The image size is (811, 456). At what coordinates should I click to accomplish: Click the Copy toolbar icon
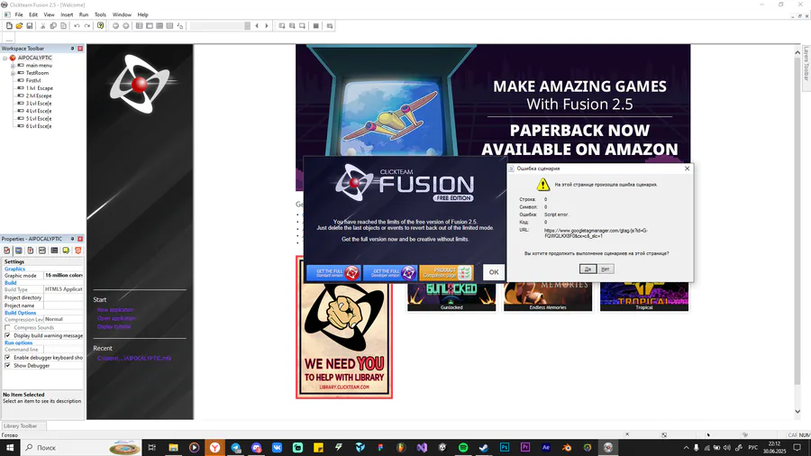53,26
